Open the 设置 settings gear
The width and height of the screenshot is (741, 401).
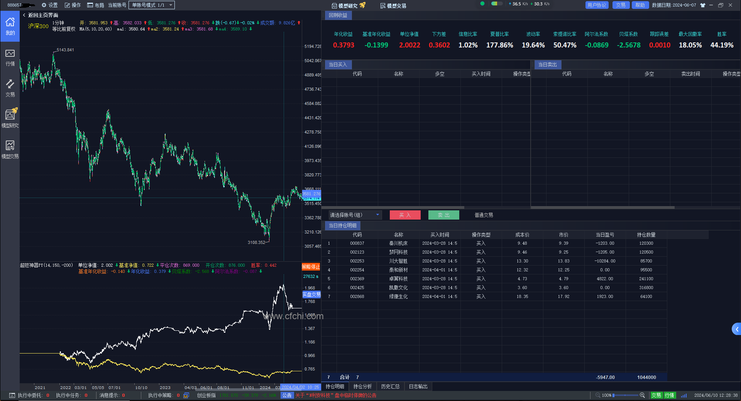(49, 5)
